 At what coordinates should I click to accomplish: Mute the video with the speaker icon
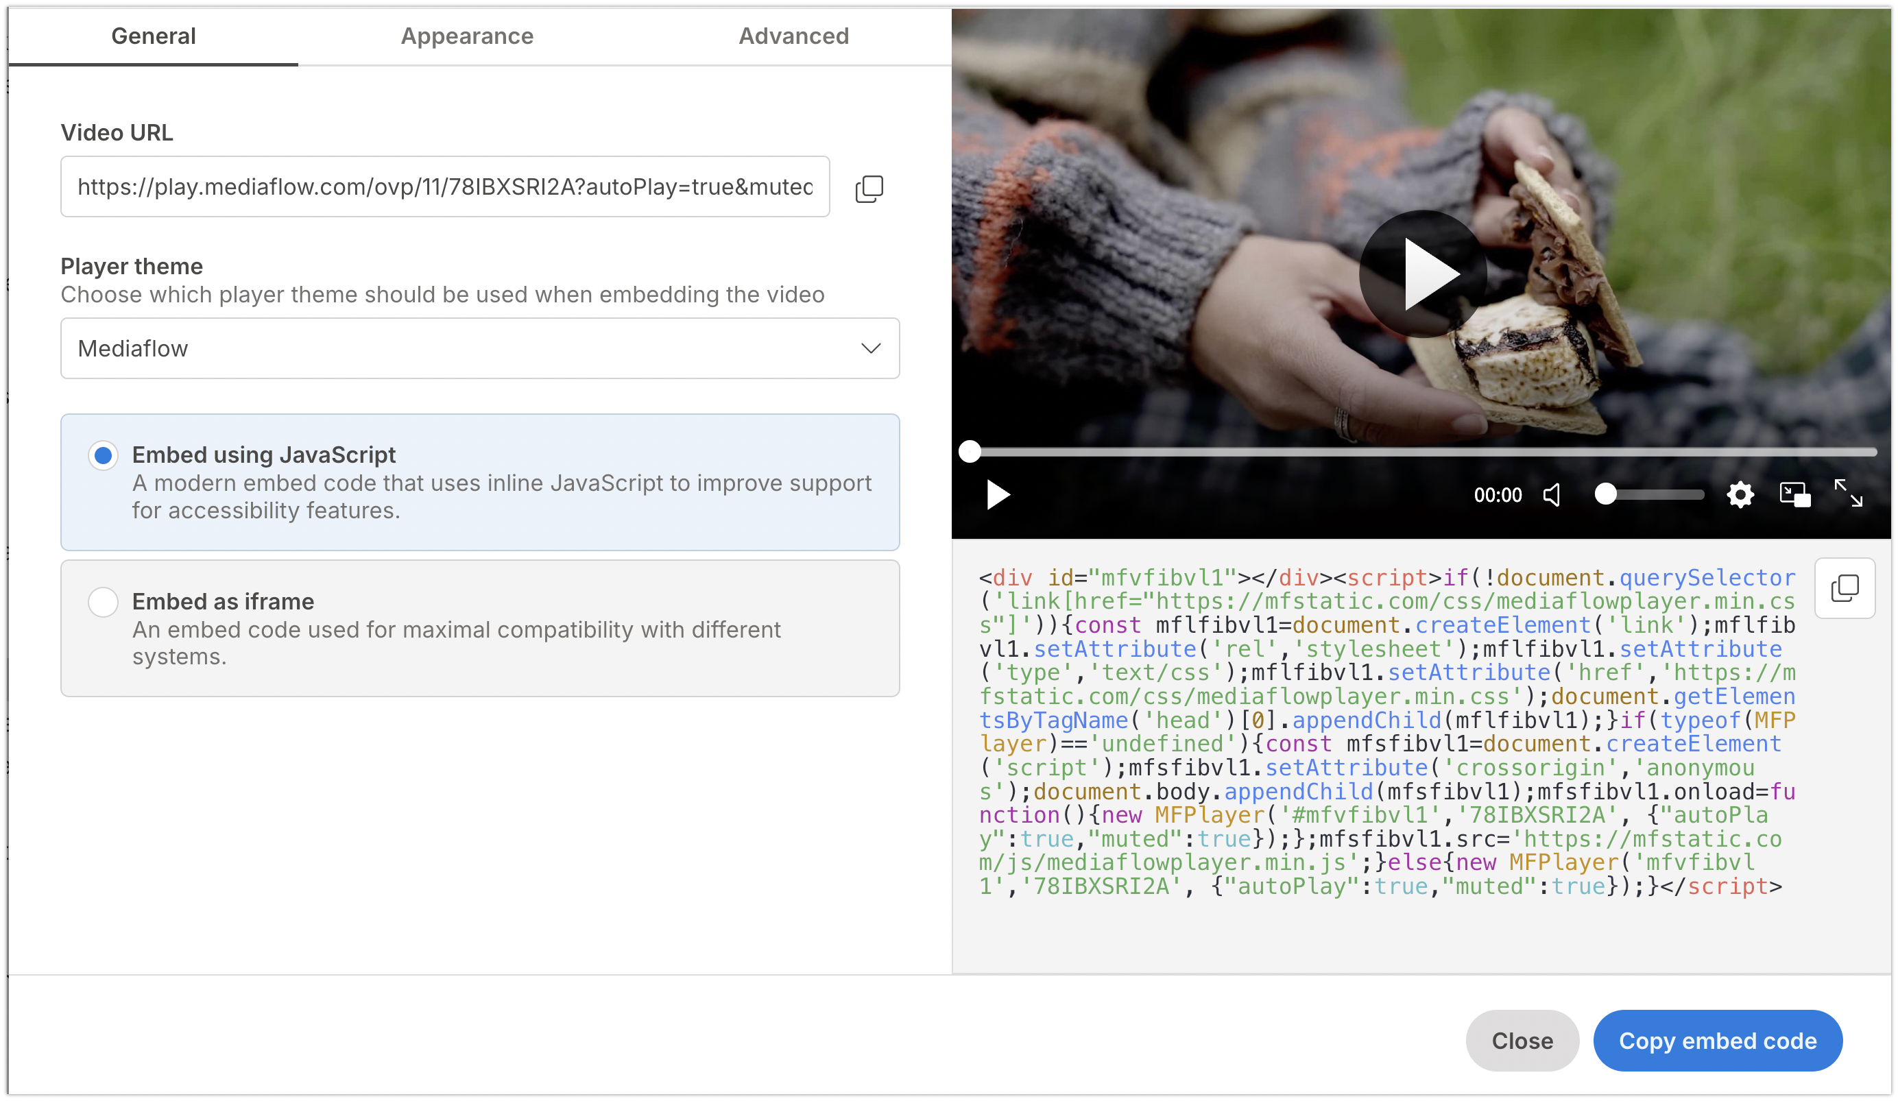tap(1552, 495)
